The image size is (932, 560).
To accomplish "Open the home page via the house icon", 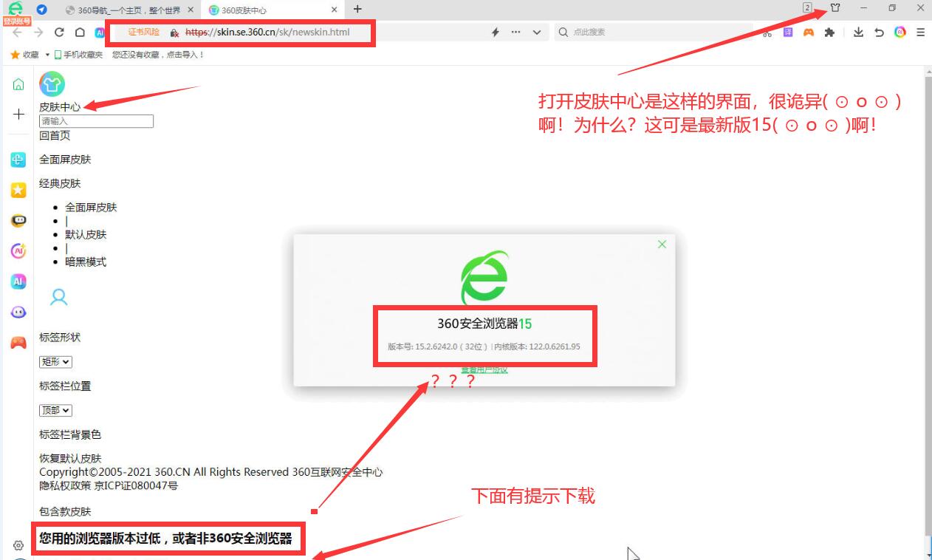I will pyautogui.click(x=80, y=33).
